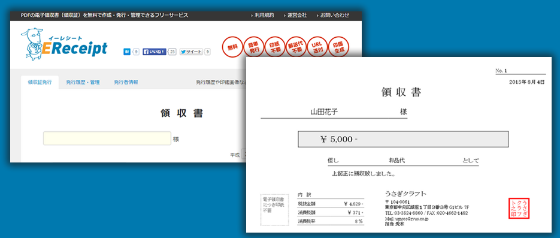Click the amount ¥ 5,000 - box
Screen dimensions: 560x238
403,139
